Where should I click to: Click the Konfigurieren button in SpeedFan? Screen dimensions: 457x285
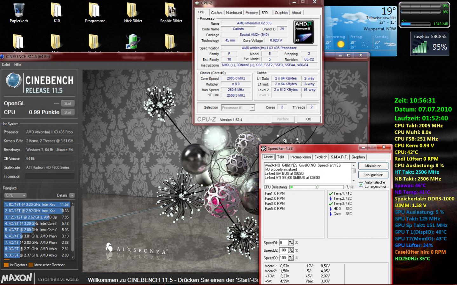click(373, 175)
